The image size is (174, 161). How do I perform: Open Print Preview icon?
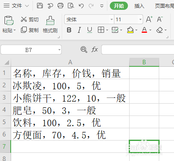coord(71,6)
